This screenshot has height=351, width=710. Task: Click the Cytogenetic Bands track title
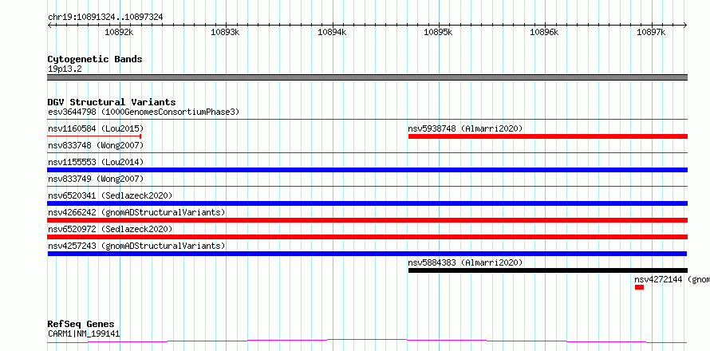coord(95,59)
